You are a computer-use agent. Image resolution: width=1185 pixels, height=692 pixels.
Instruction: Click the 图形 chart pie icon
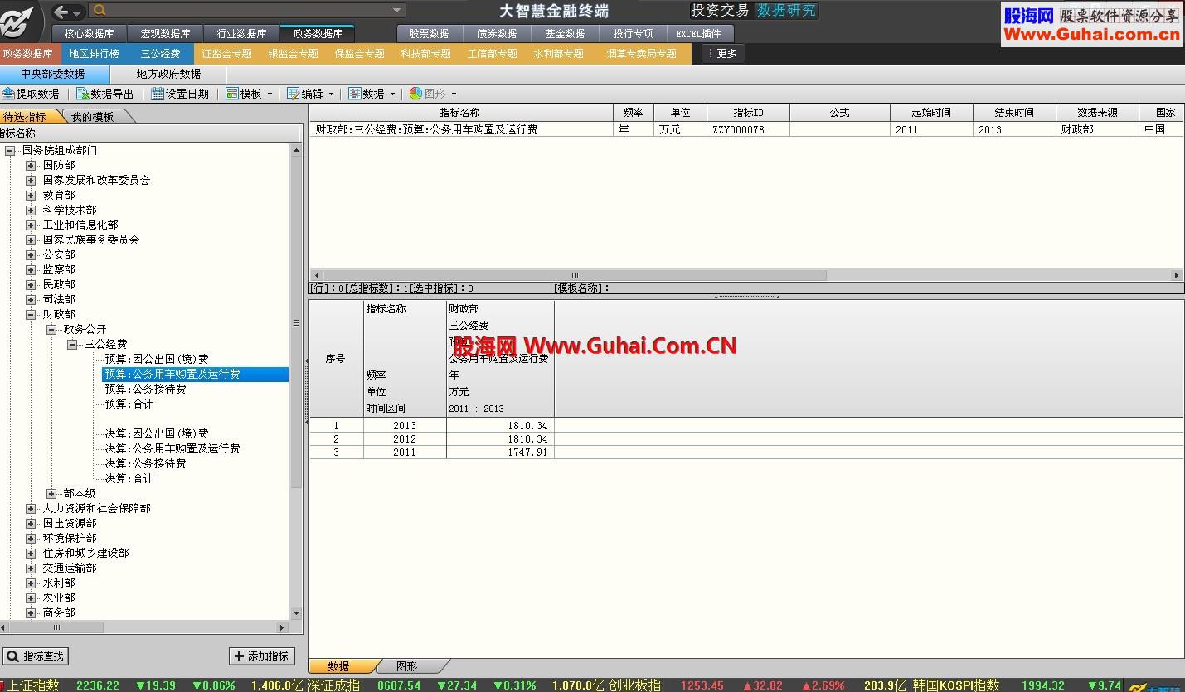tap(416, 94)
